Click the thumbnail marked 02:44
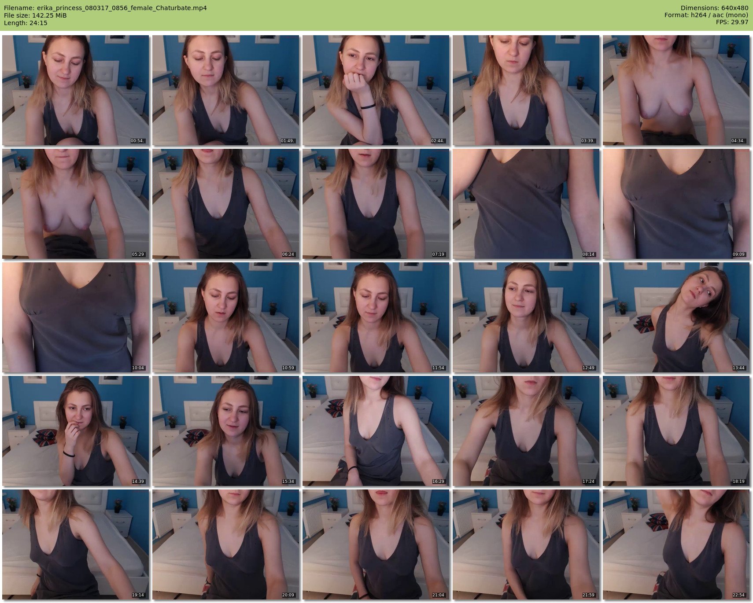Viewport: 753px width, 603px height. pos(376,90)
